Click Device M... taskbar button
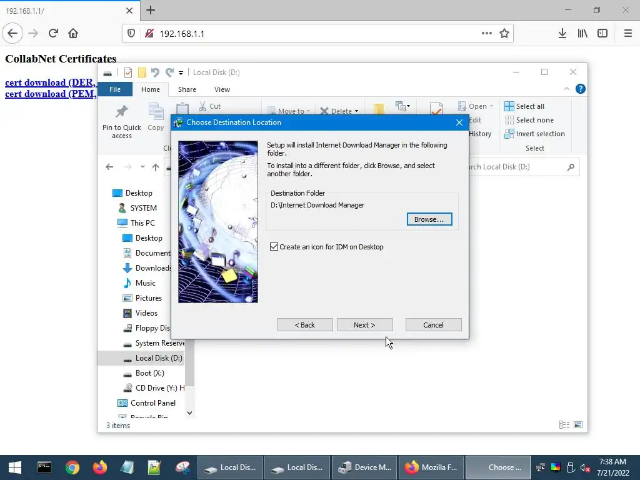 [x=365, y=467]
